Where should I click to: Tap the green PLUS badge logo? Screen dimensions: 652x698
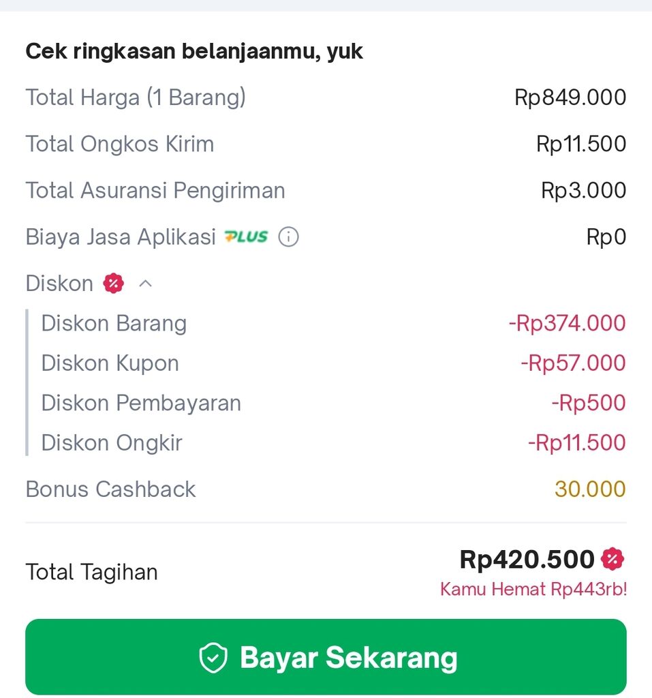click(246, 237)
